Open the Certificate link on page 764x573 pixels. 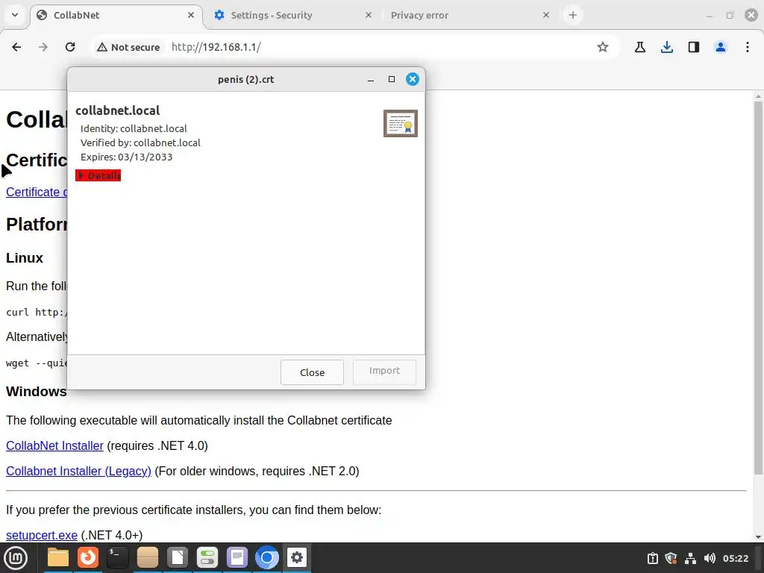pyautogui.click(x=37, y=192)
